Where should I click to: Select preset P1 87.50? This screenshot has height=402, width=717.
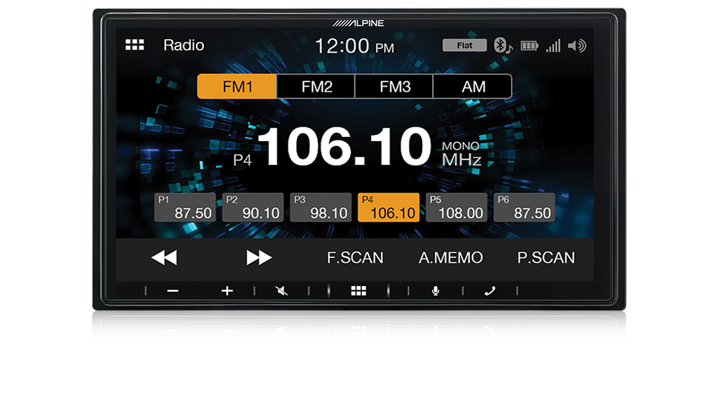185,208
